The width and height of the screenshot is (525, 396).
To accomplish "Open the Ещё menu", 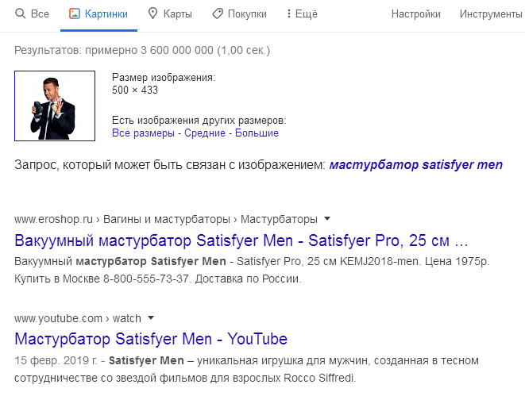I will [303, 13].
